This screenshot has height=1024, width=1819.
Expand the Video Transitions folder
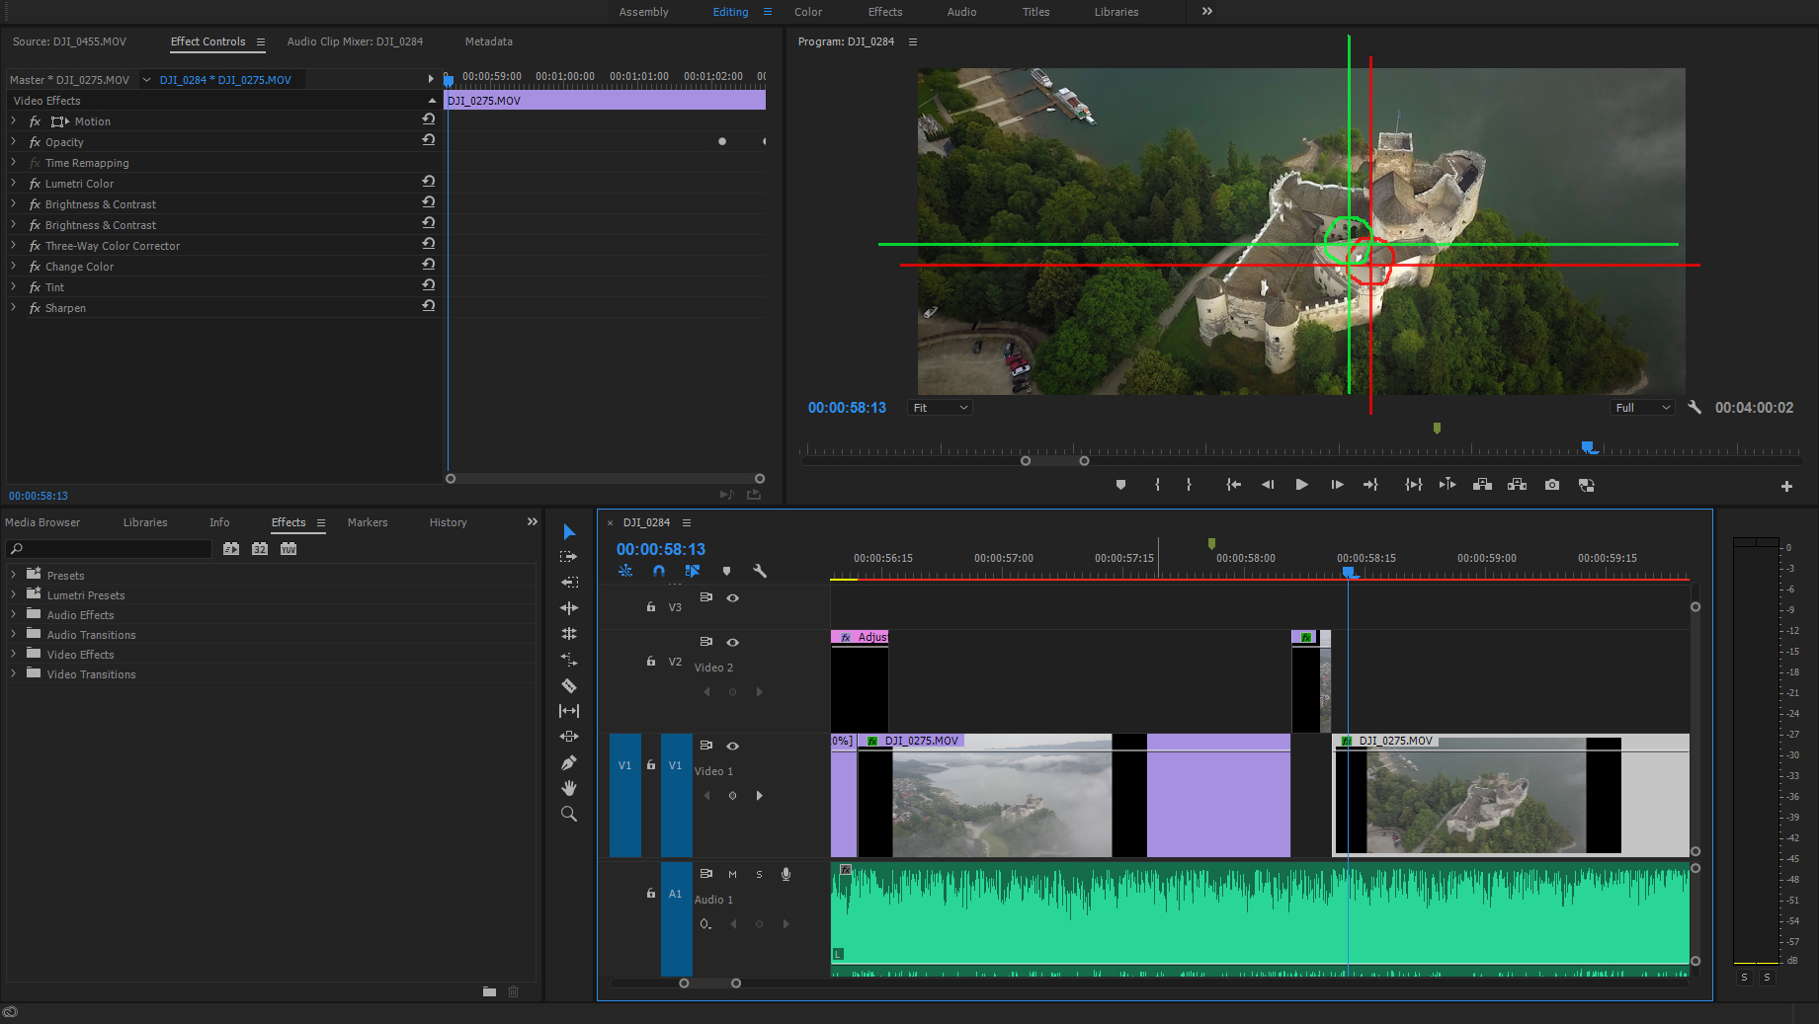(x=13, y=673)
